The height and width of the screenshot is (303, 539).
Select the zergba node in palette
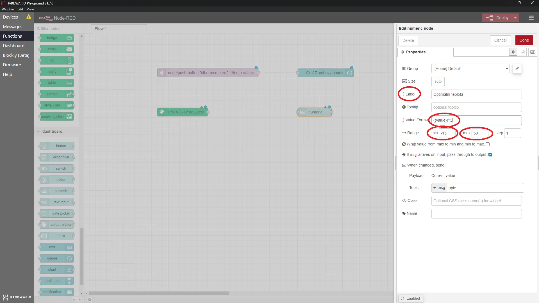pyautogui.click(x=57, y=94)
